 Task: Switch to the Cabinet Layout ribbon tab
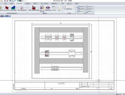click(19, 4)
